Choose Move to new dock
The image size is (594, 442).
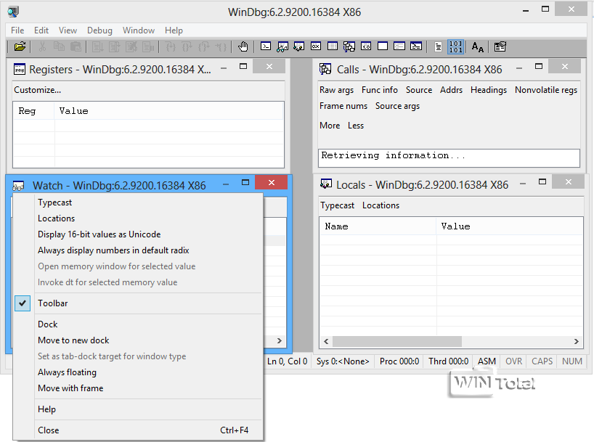[x=137, y=340]
